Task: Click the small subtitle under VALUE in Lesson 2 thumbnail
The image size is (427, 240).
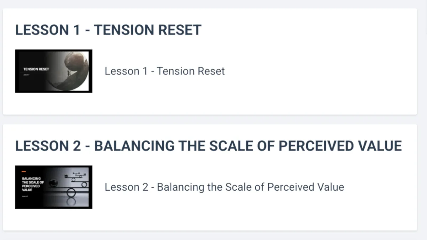Action: pos(25,196)
